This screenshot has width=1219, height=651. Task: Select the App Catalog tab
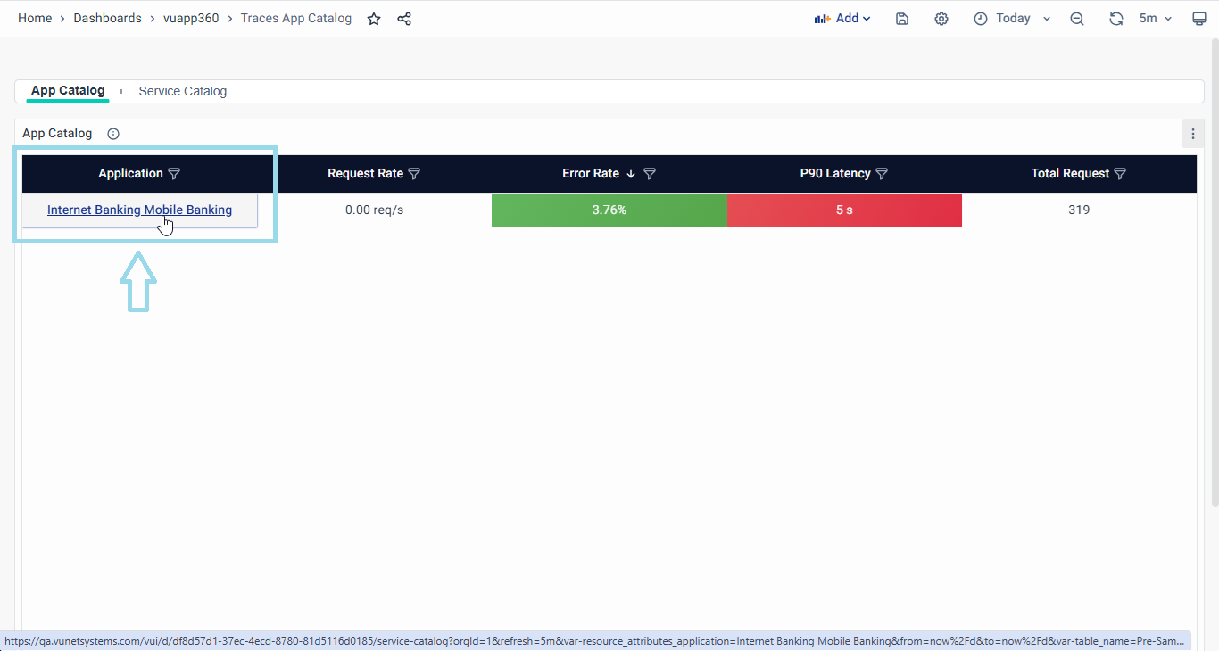[68, 91]
